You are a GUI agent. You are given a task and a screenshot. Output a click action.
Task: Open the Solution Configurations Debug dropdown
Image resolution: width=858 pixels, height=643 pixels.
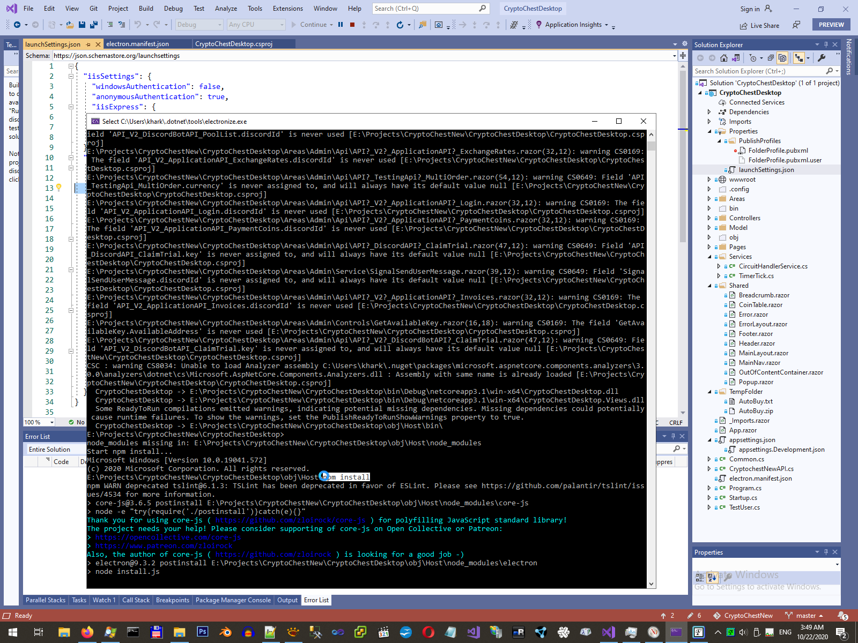(199, 25)
